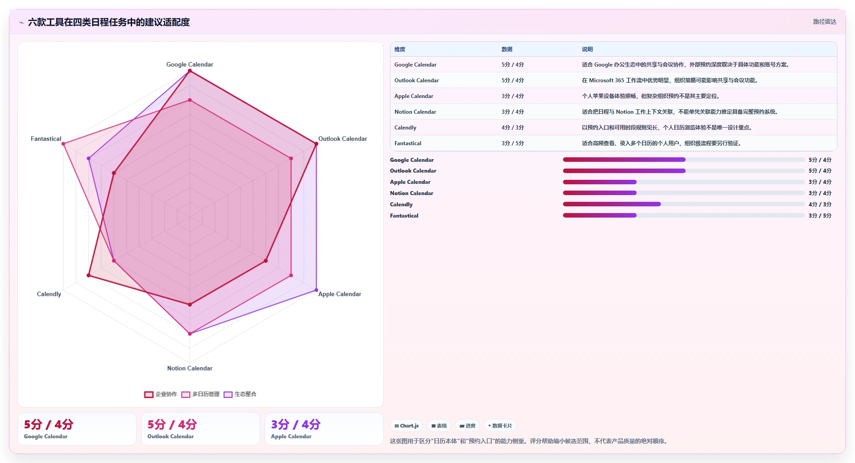
Task: Toggle the 企业协作 legend series
Action: (x=161, y=394)
